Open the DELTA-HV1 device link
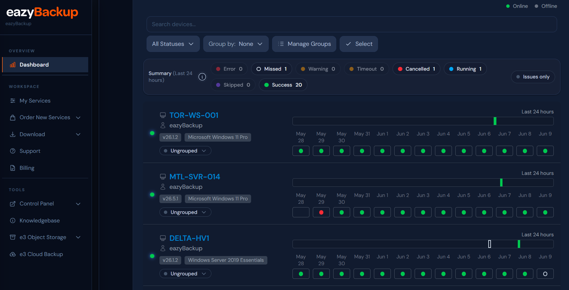Image resolution: width=569 pixels, height=290 pixels. click(189, 238)
